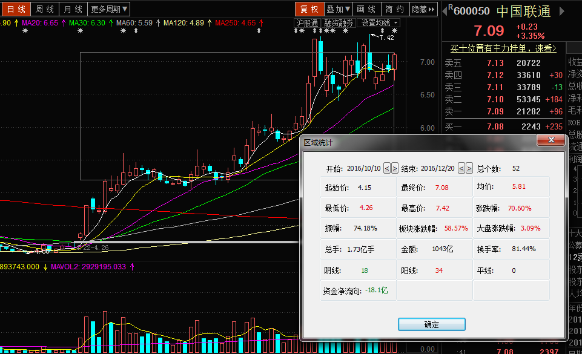The width and height of the screenshot is (582, 354).
Task: Click the 大盘涨跌幅 value 3.09%
Action: (531, 228)
